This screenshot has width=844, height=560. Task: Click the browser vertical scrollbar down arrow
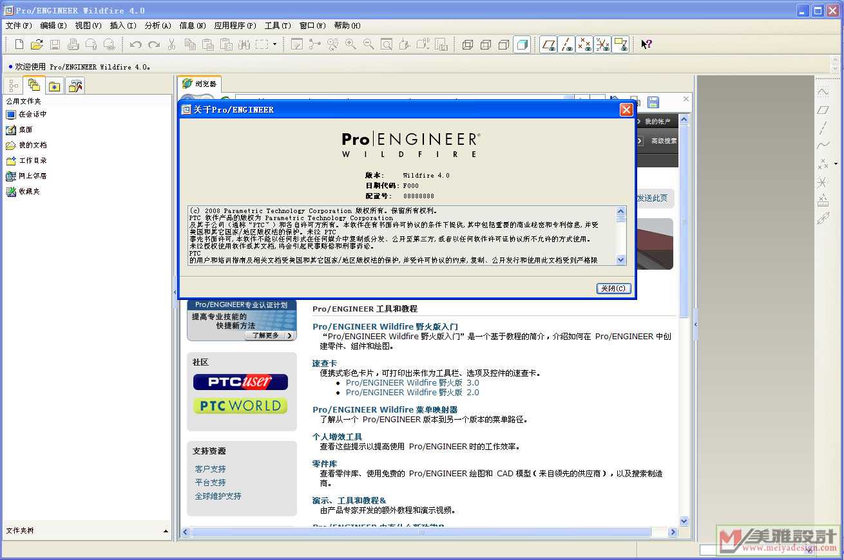coord(684,521)
